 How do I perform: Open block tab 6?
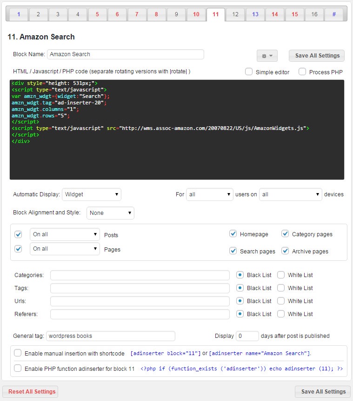coord(117,14)
